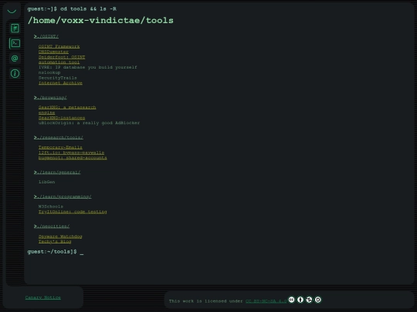
Task: Open the CC BY-NC-SA 4.0 license link
Action: coord(266,301)
